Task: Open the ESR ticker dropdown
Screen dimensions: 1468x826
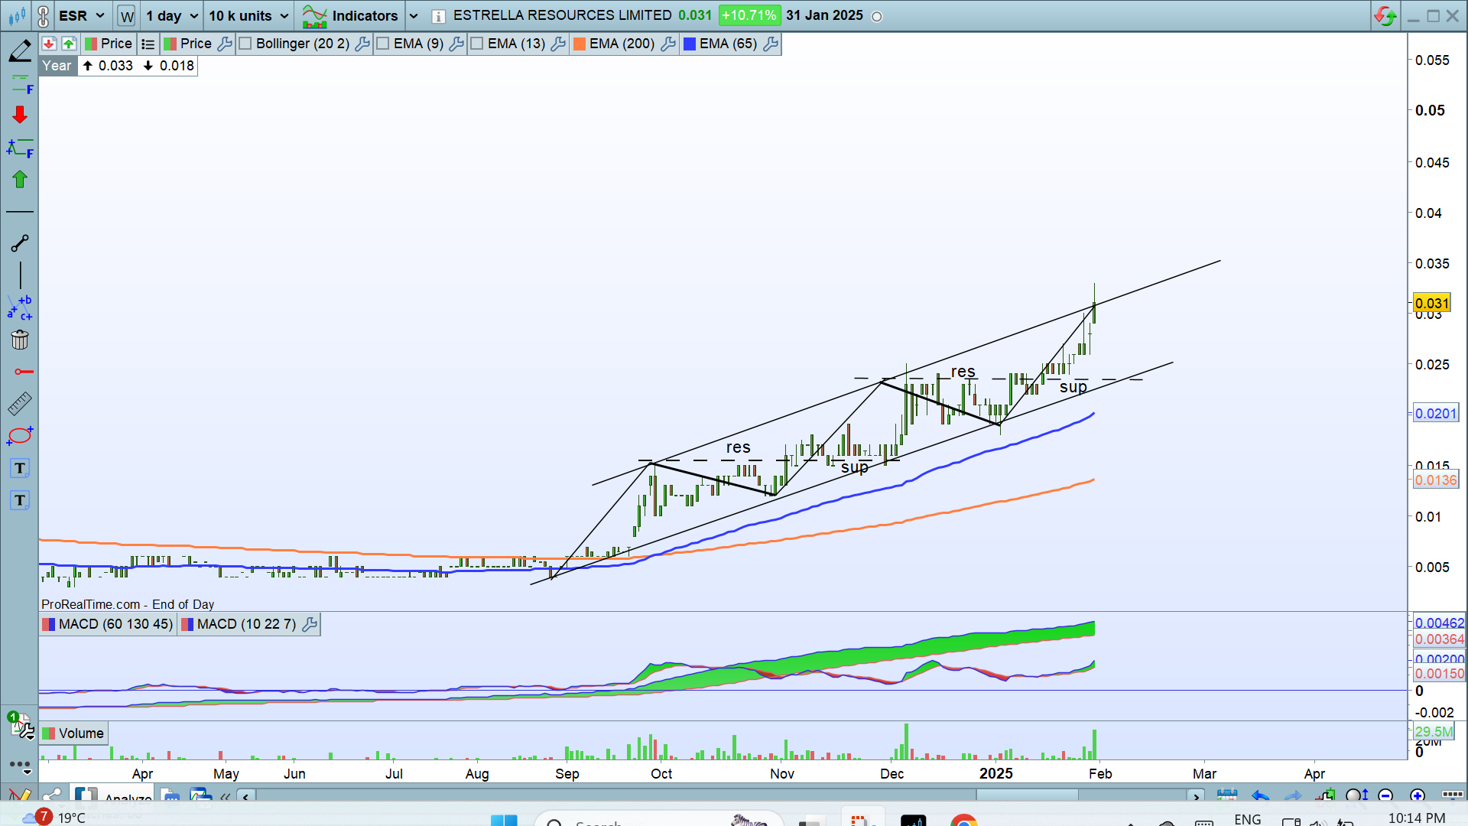Action: [82, 15]
